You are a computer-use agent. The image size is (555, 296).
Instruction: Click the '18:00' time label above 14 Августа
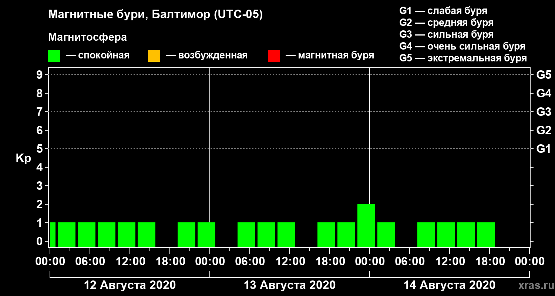(490, 262)
